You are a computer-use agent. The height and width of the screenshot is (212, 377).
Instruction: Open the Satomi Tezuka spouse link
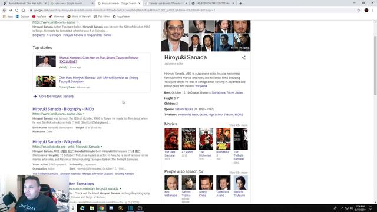click(184, 109)
